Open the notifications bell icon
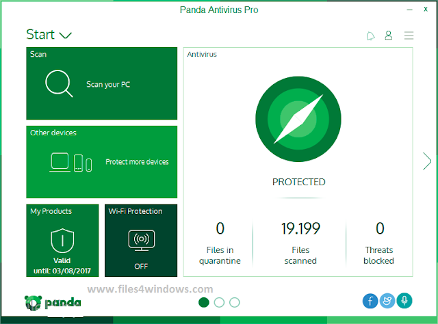 tap(370, 36)
